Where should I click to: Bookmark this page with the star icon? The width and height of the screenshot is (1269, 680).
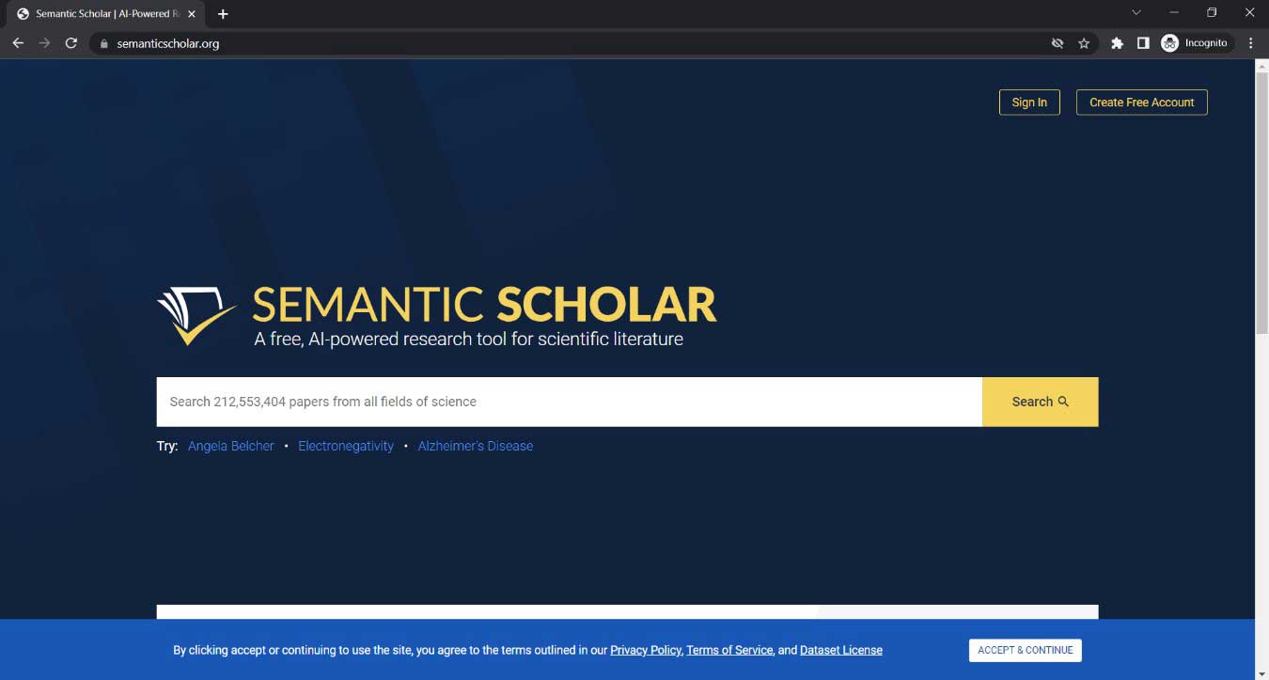point(1084,43)
